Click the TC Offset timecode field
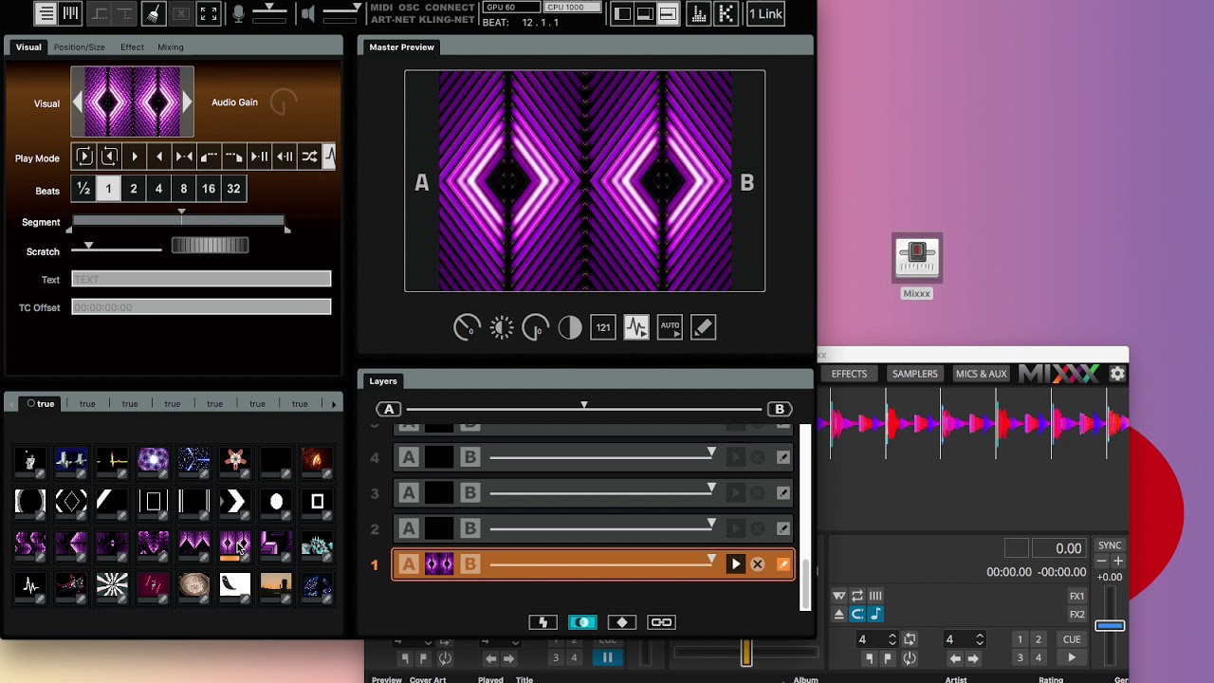This screenshot has height=683, width=1214. click(x=201, y=306)
